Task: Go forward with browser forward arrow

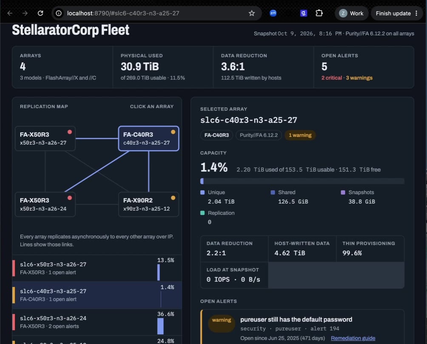Action: click(x=25, y=13)
